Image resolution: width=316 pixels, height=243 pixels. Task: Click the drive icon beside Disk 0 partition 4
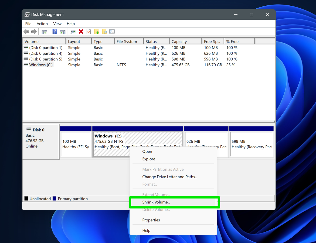tap(26, 53)
